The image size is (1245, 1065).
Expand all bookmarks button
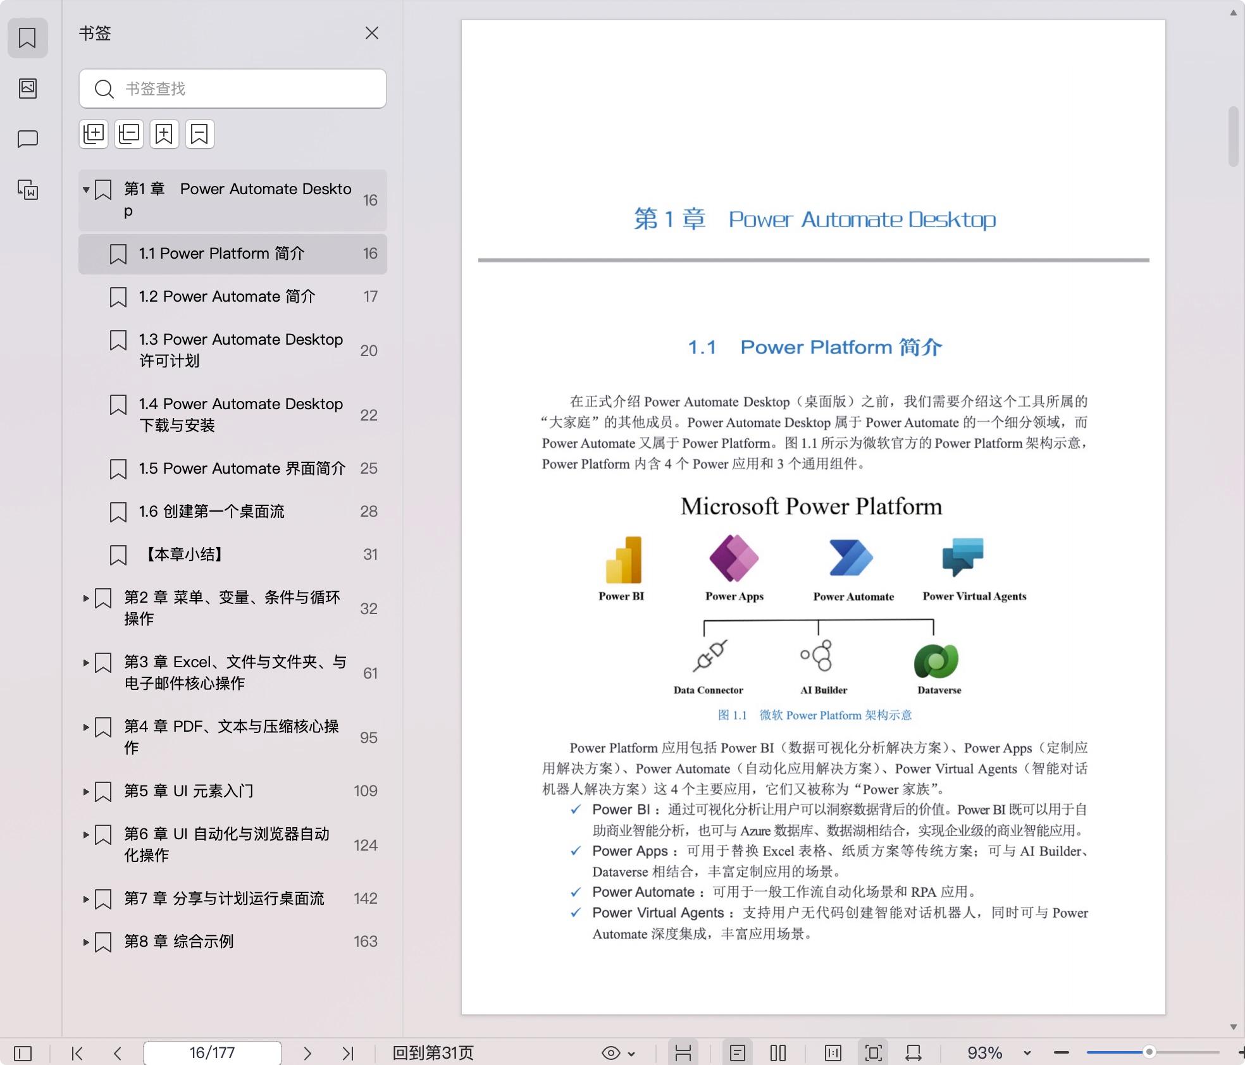tap(94, 134)
